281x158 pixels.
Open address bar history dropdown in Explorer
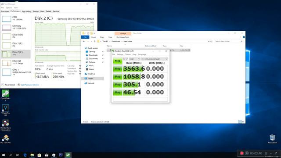(x=209, y=41)
